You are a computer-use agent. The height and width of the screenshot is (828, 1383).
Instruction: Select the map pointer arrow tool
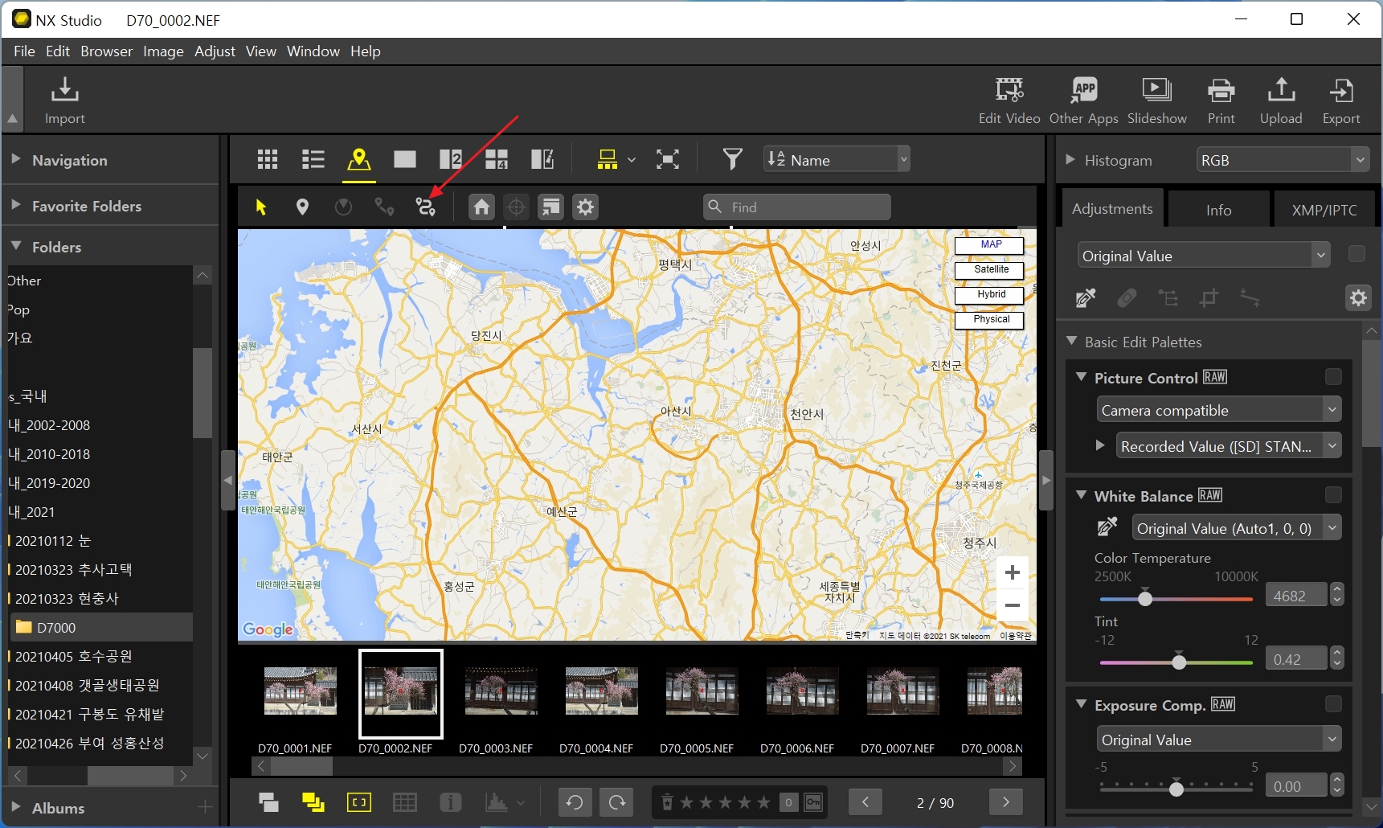260,207
